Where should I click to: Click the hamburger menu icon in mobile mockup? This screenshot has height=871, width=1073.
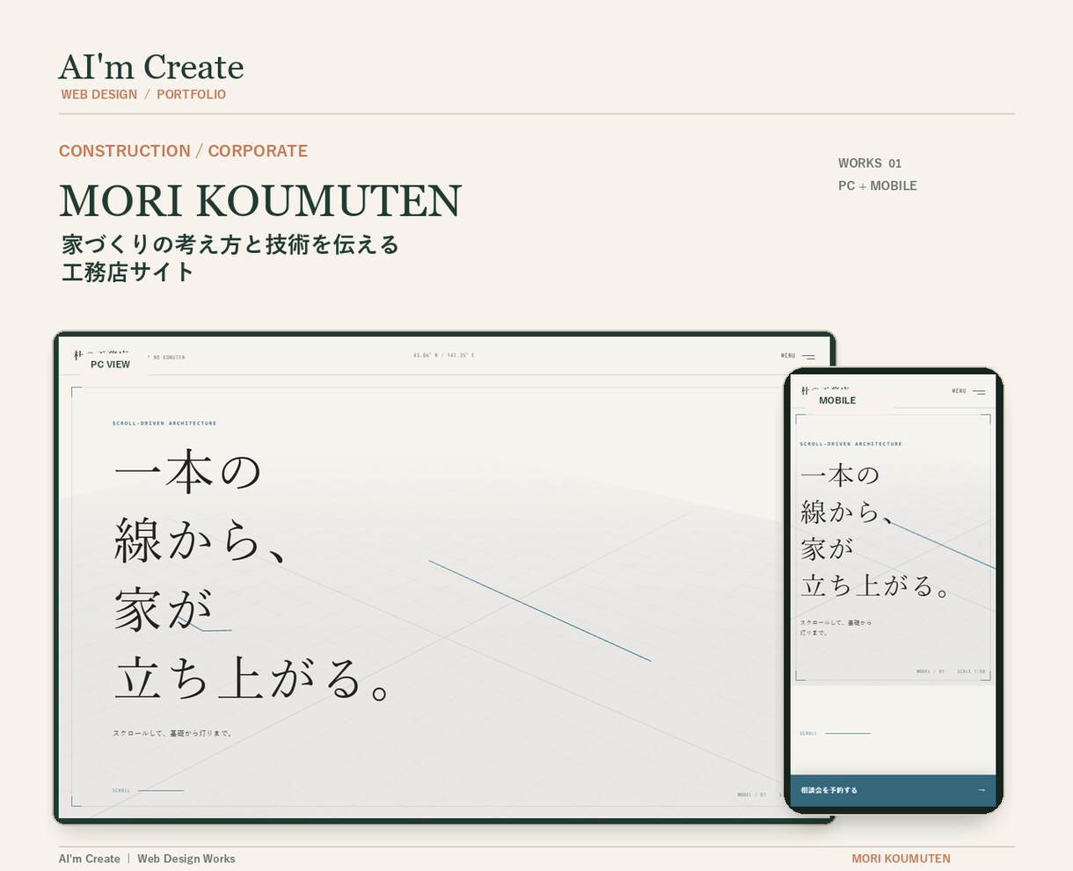[x=979, y=392]
